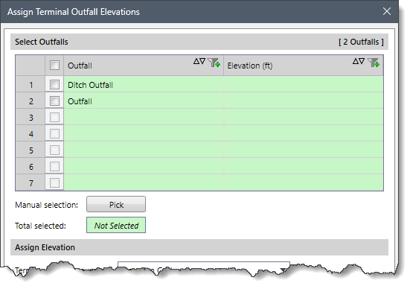Select the row 2 Outfall name cell
Viewport: 410px width, 286px height.
click(x=144, y=101)
